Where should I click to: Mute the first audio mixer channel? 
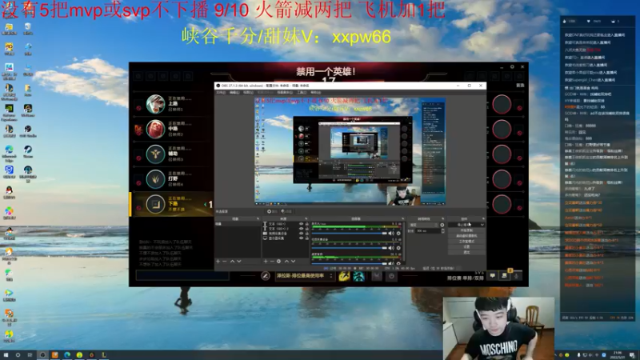click(x=391, y=234)
